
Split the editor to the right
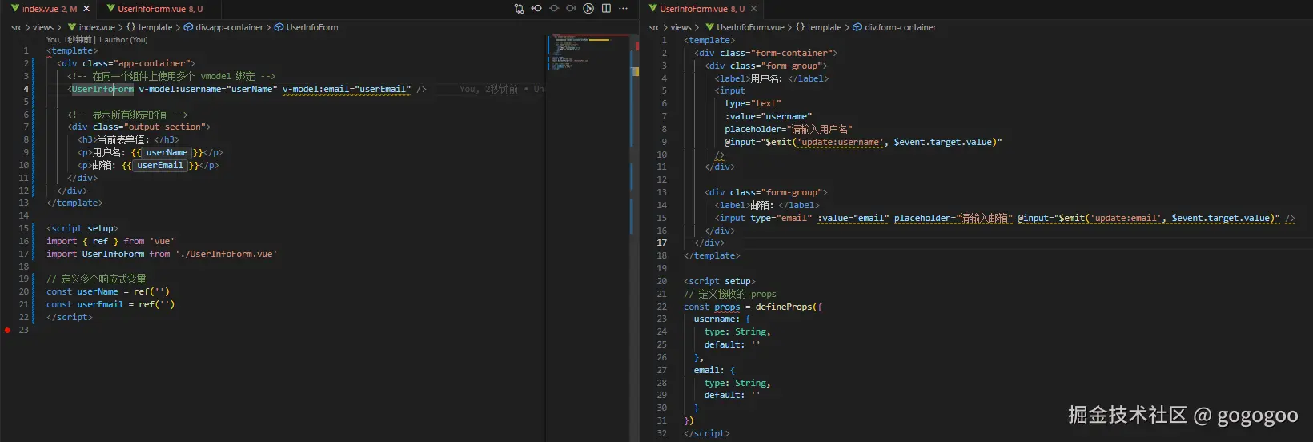point(606,9)
